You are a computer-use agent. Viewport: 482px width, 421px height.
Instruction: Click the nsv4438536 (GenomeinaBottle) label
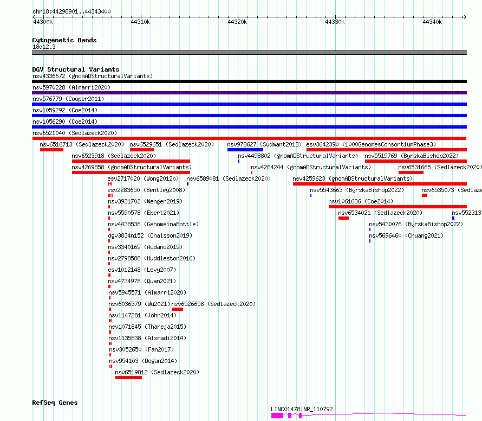click(x=153, y=224)
